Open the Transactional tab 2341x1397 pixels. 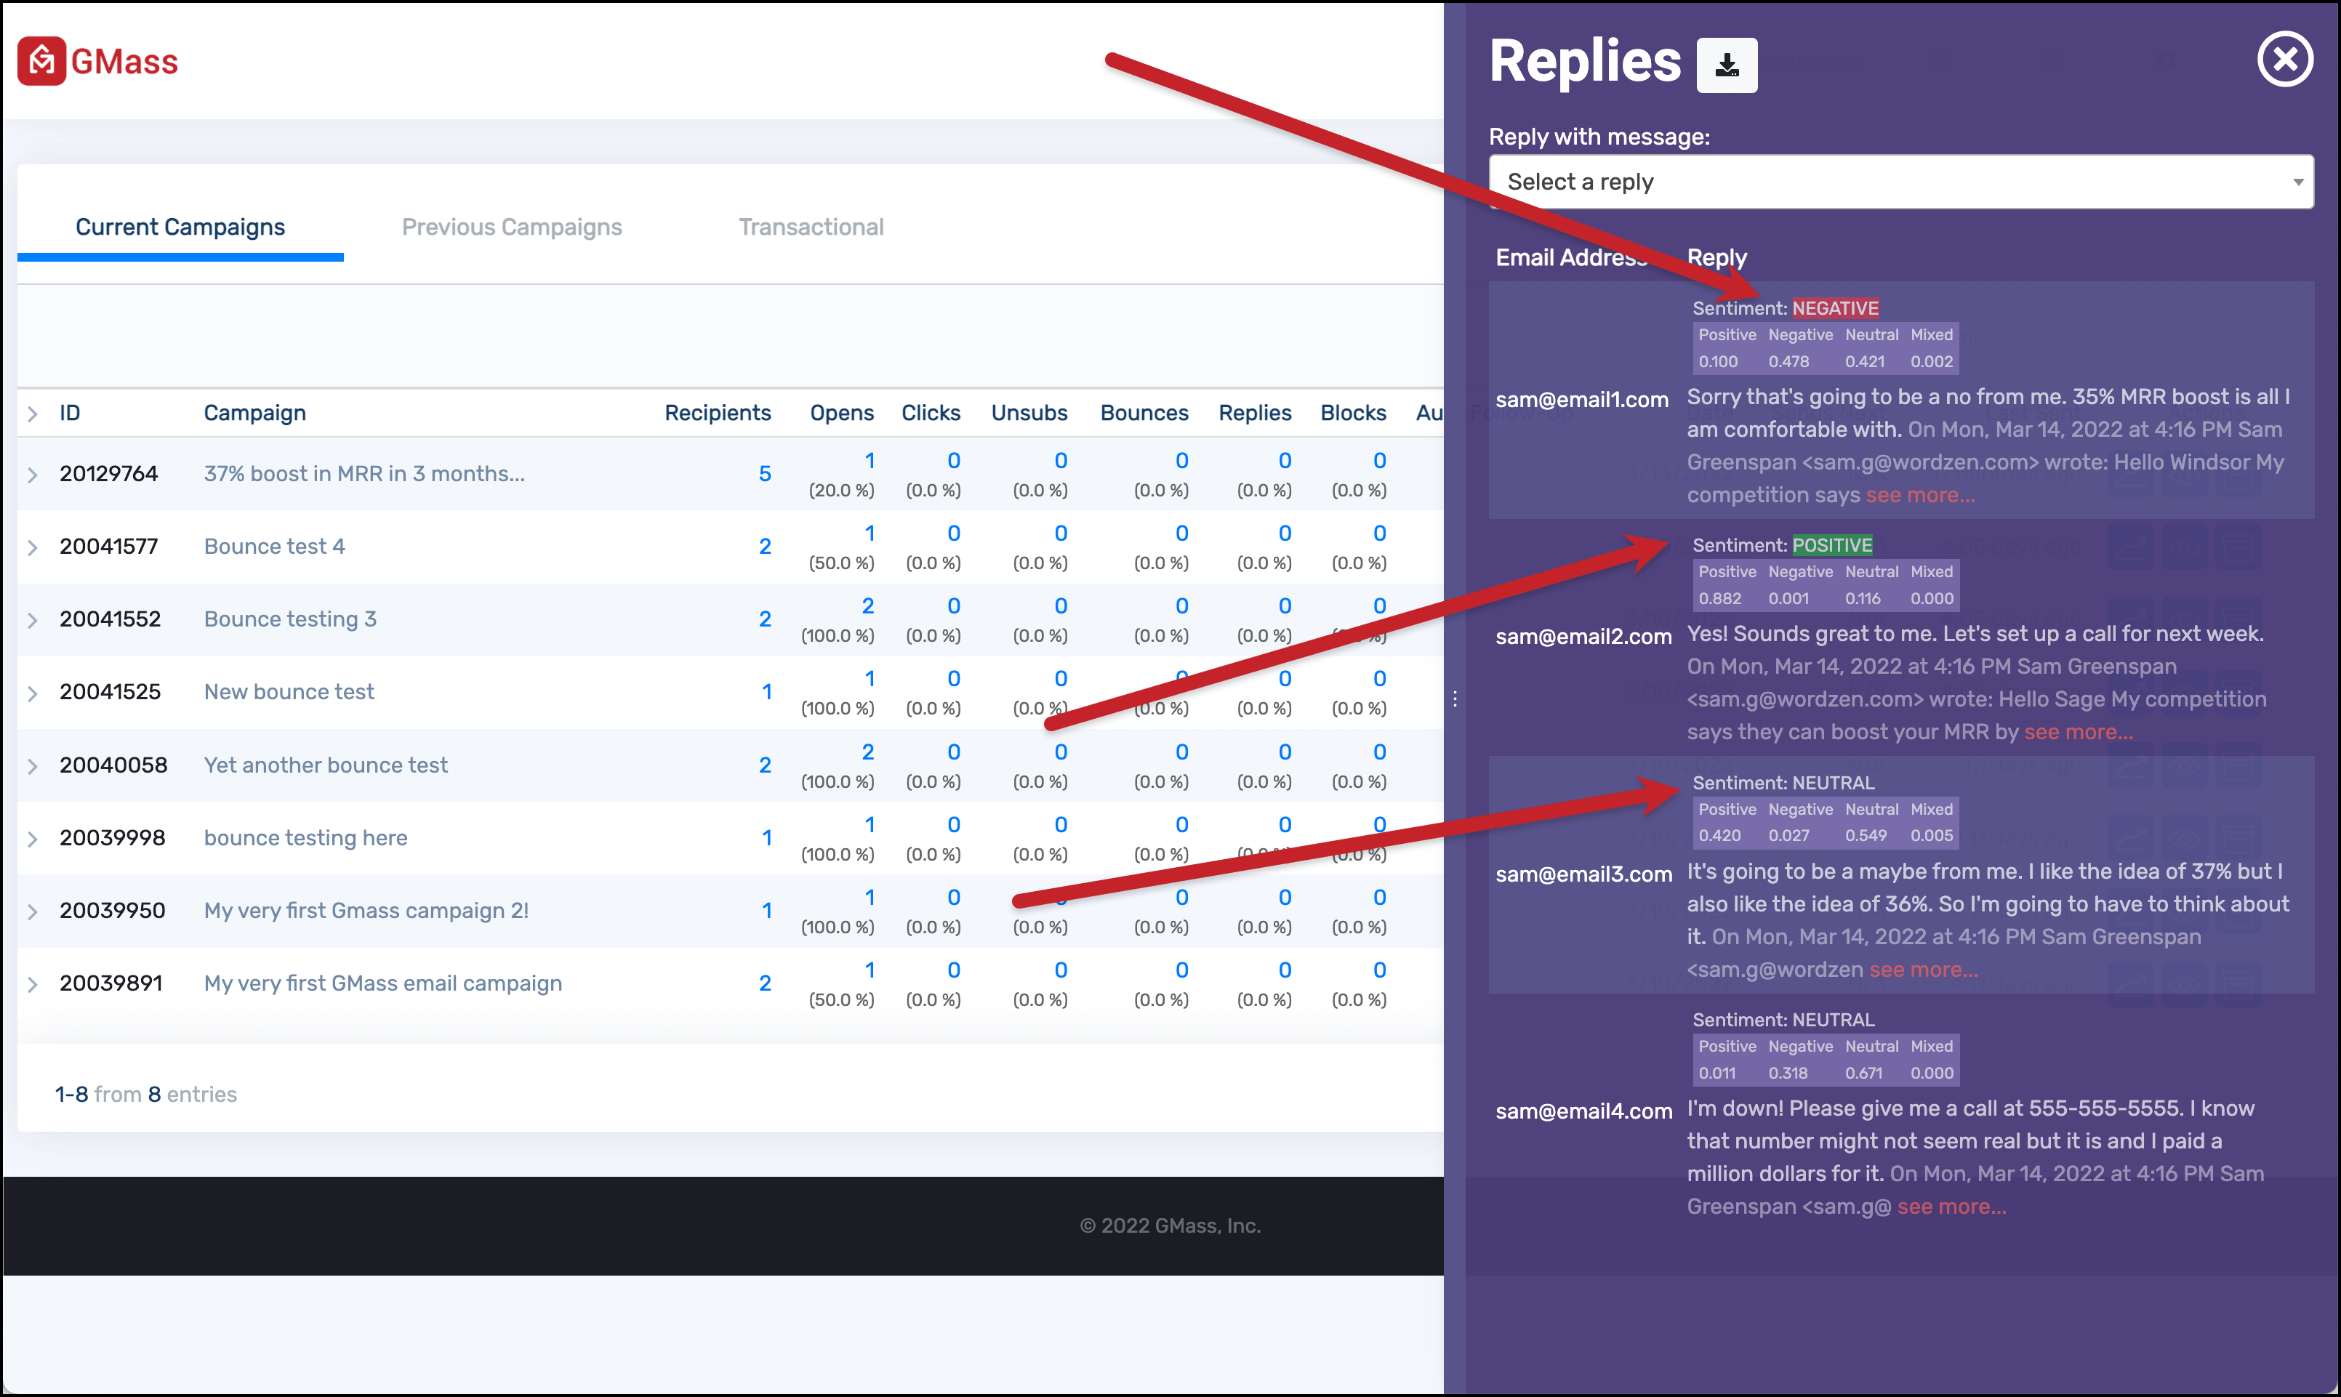coord(811,227)
